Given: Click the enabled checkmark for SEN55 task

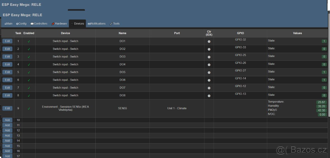Looking at the screenshot, I should [x=29, y=109].
